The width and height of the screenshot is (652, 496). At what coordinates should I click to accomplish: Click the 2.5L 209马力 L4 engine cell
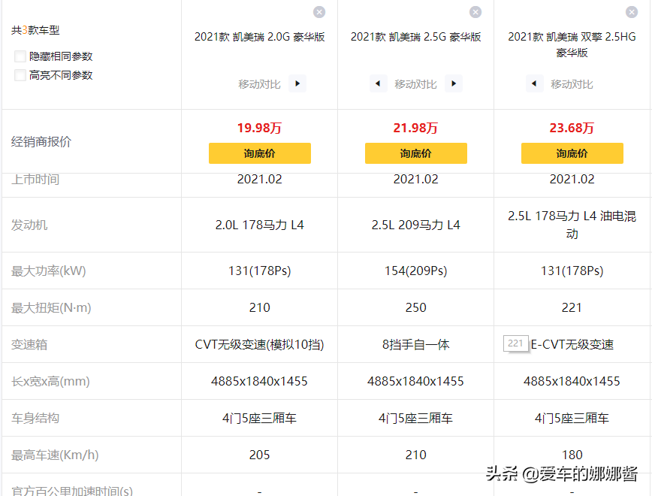pyautogui.click(x=416, y=225)
